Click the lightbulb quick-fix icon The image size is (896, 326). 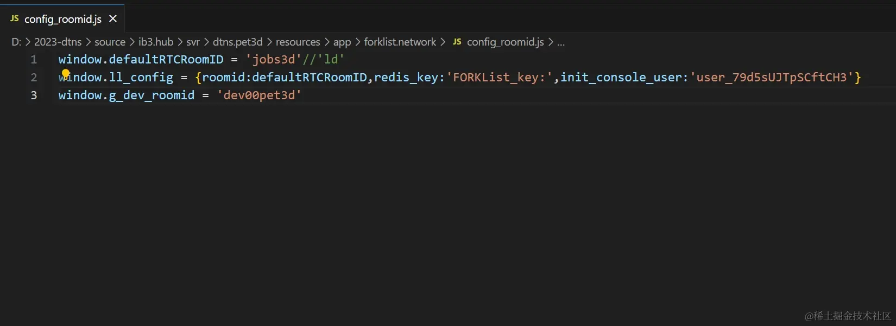[66, 74]
